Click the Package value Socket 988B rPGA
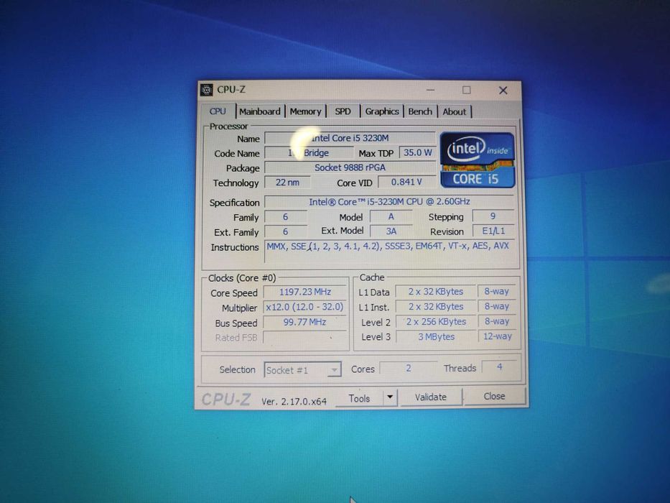This screenshot has height=503, width=670. coord(350,167)
